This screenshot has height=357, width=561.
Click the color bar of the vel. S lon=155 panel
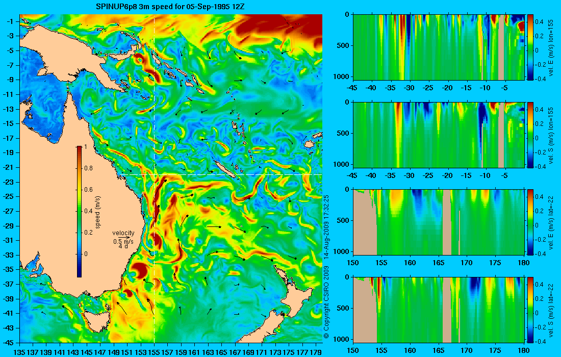[530, 135]
